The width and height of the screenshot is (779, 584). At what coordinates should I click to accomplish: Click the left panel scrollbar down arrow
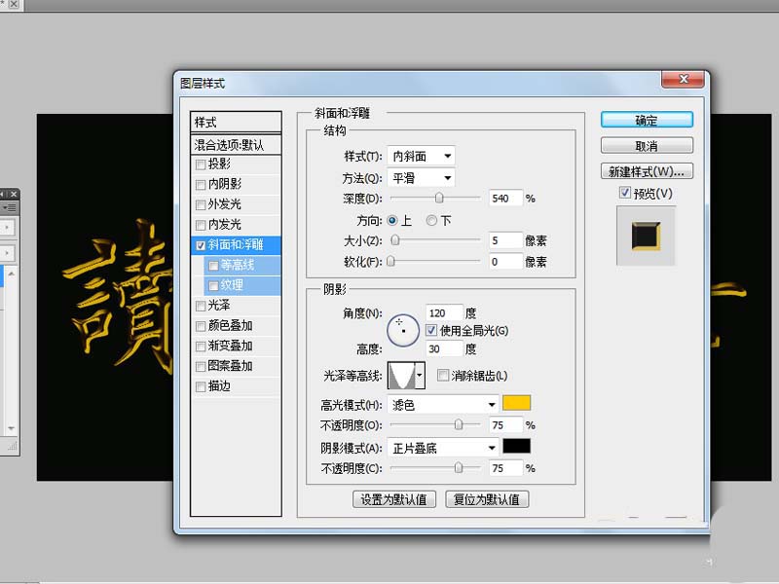tap(11, 428)
